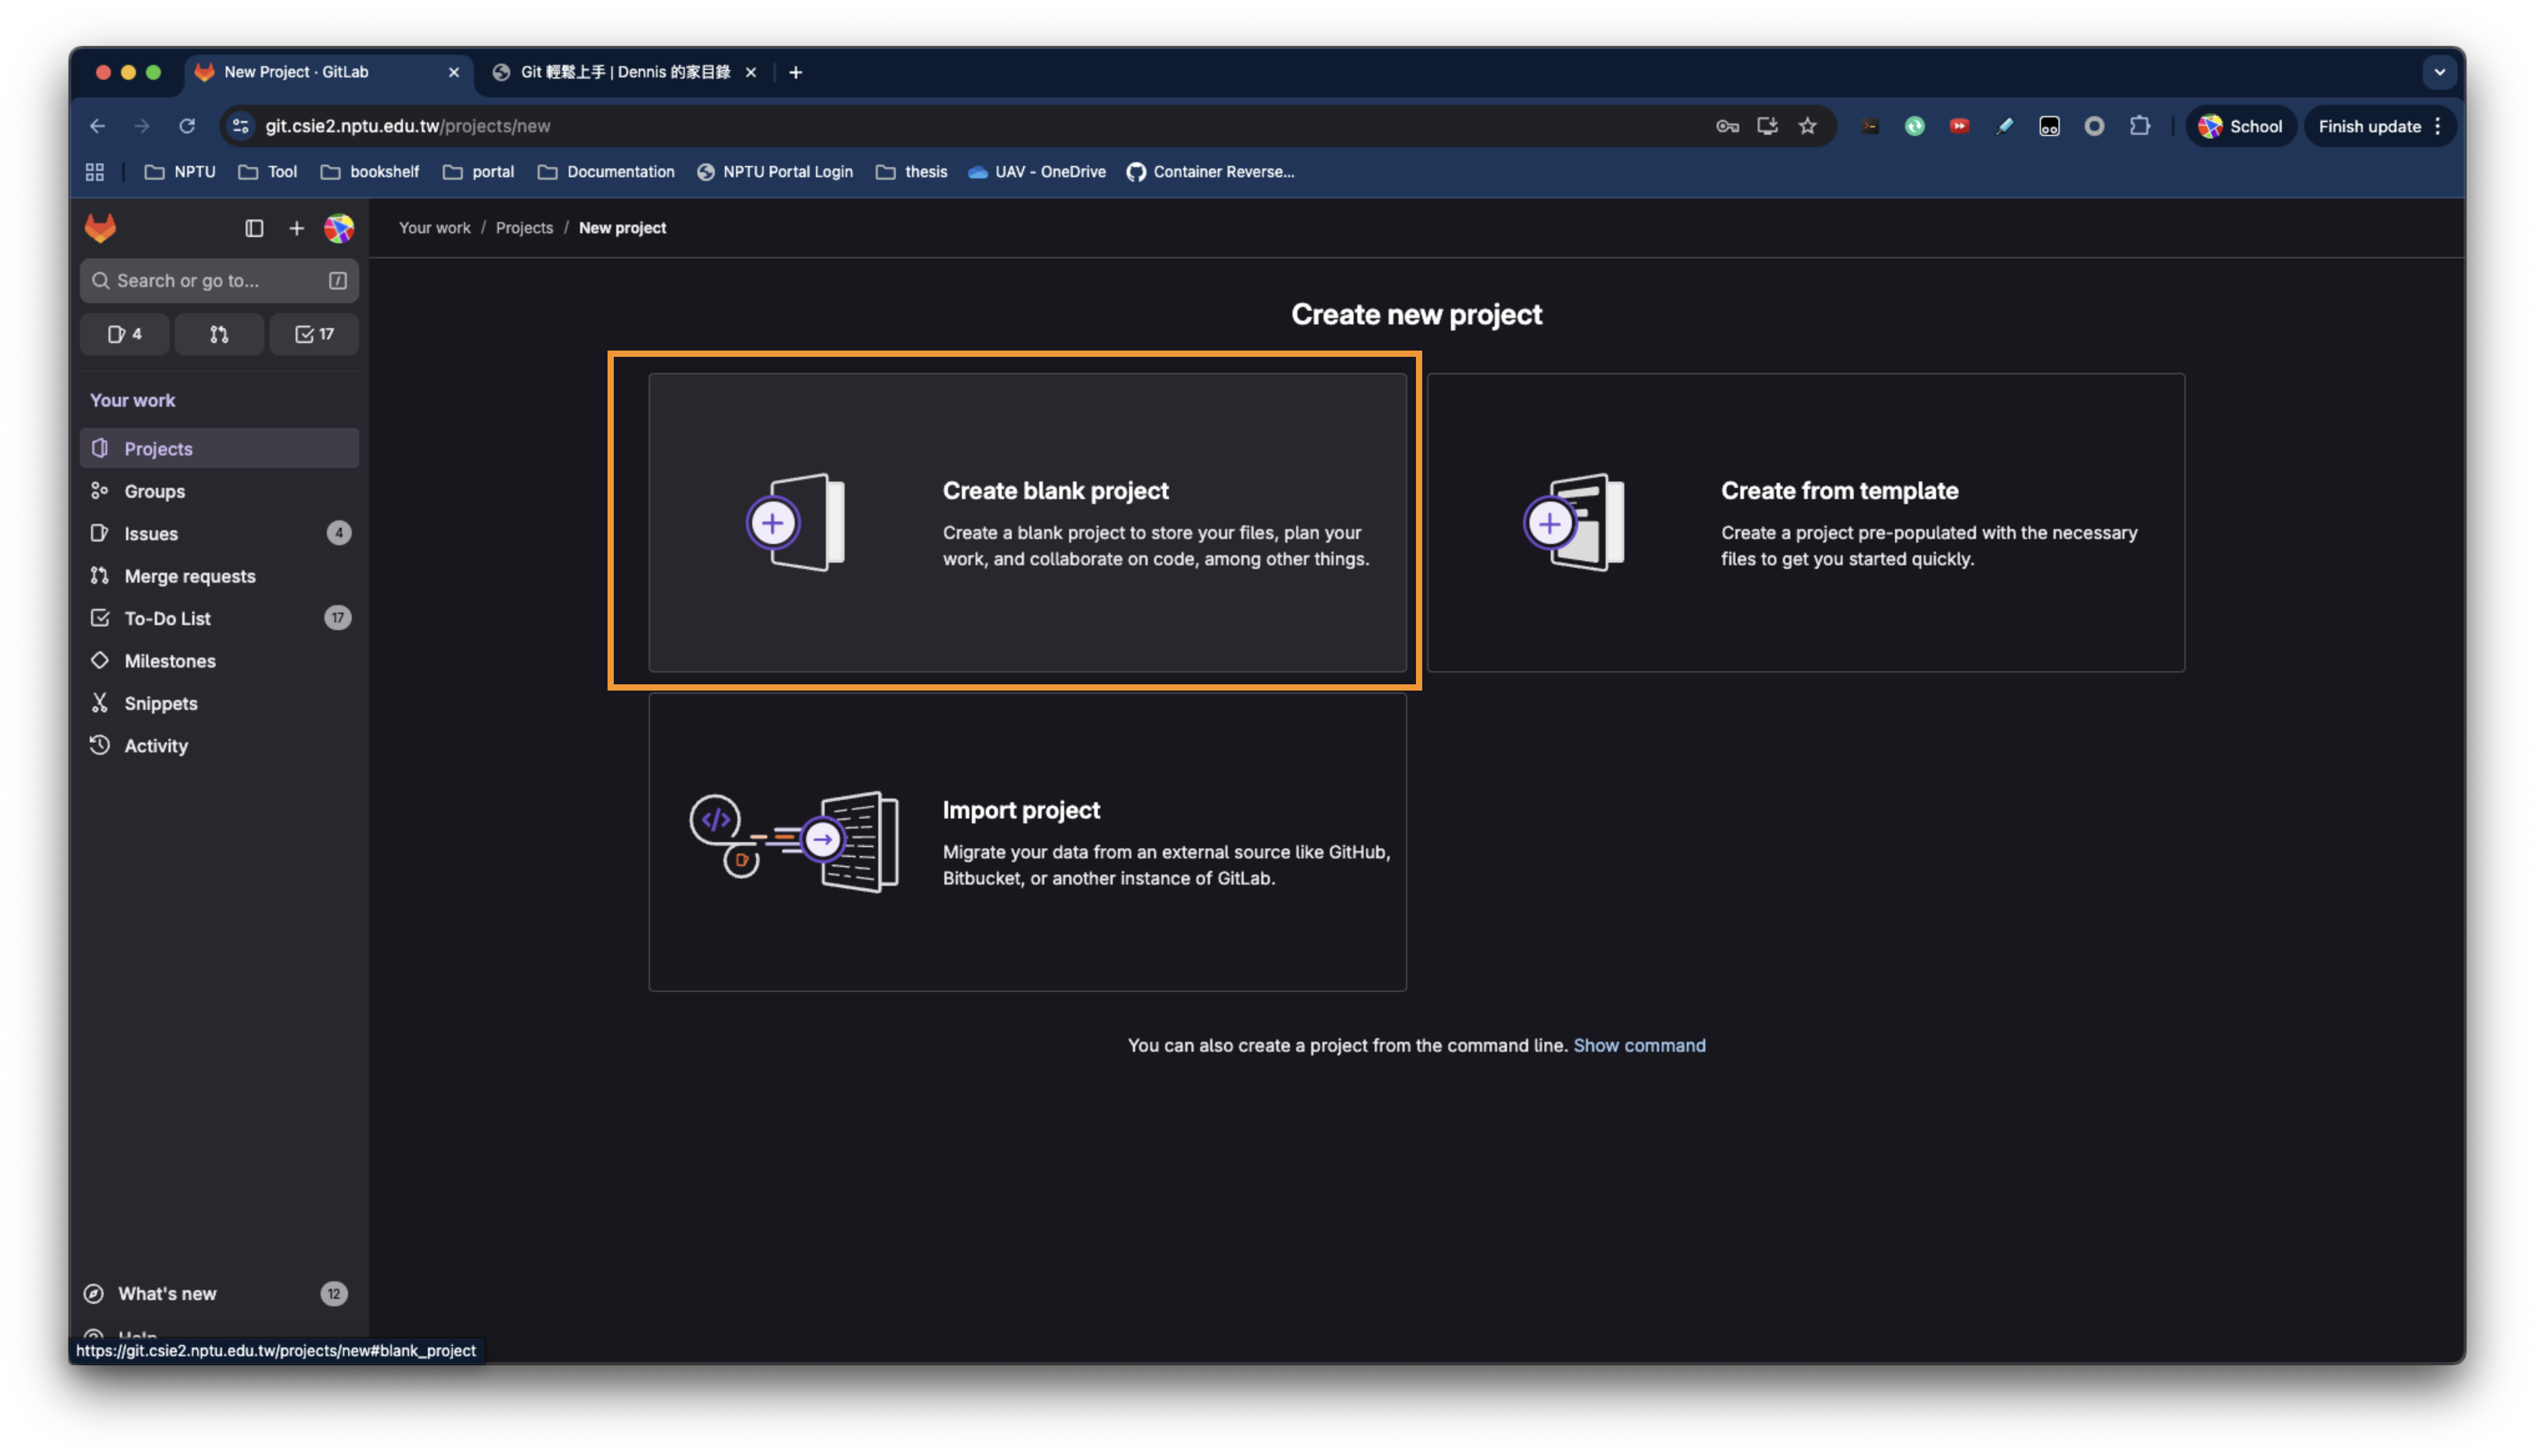2535x1456 pixels.
Task: Open the create new plus menu
Action: [296, 228]
